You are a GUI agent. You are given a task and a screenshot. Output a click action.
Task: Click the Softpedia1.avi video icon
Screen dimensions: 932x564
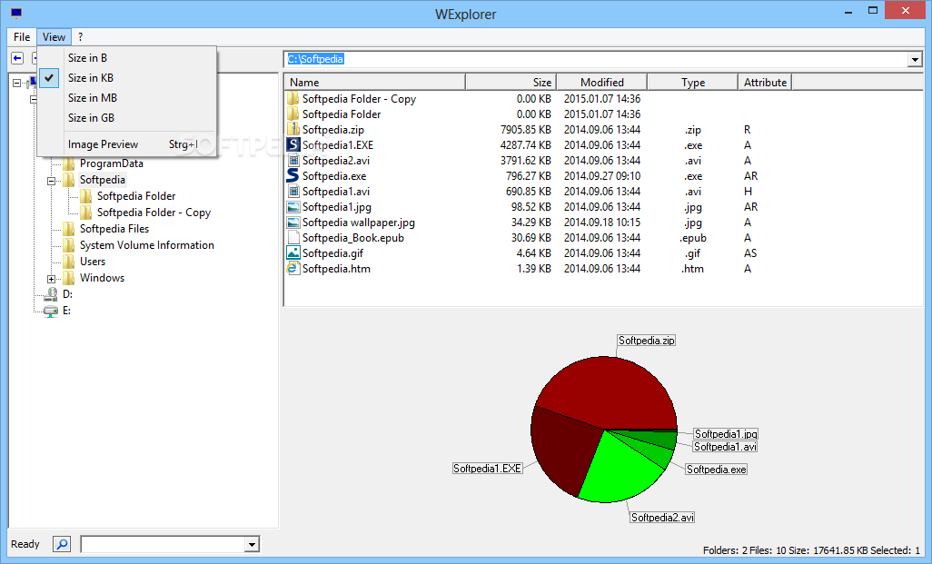click(x=293, y=192)
